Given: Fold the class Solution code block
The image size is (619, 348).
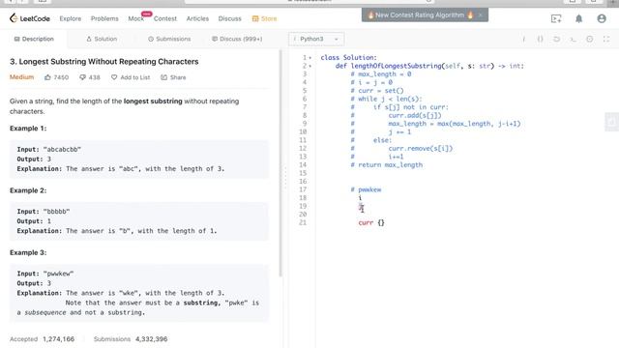Looking at the screenshot, I should [x=310, y=58].
